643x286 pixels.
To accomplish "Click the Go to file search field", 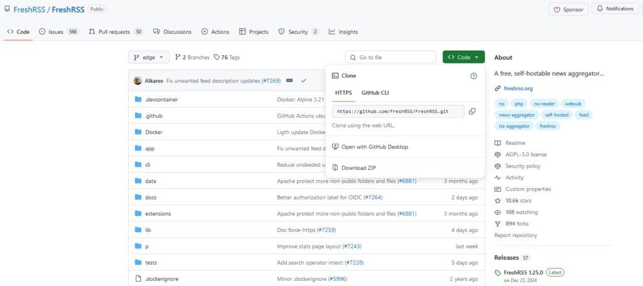I will point(391,57).
